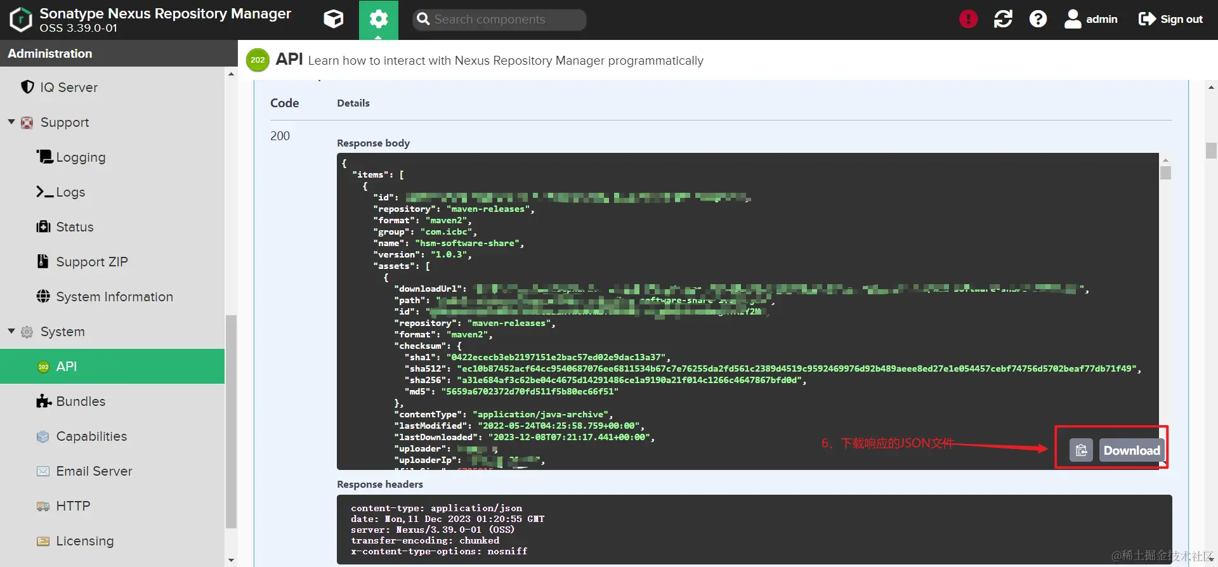Click the sha1 checksum value
The image size is (1218, 567).
[x=556, y=357]
